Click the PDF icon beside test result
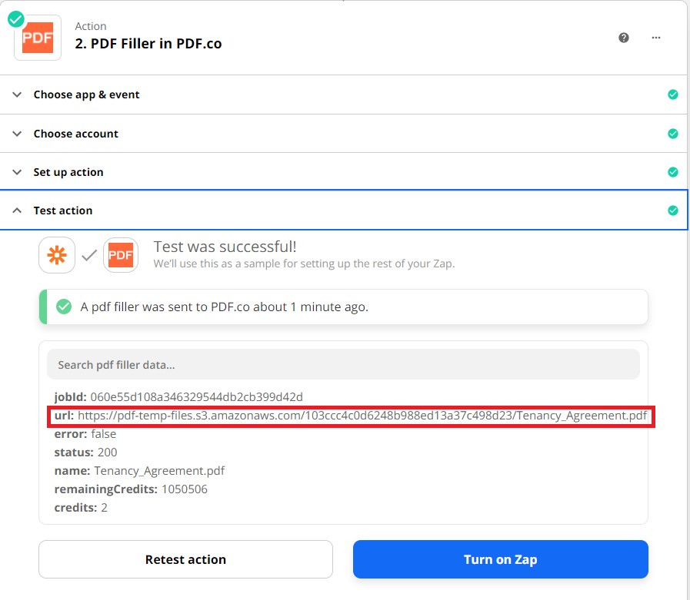Viewport: 690px width, 600px height. coord(121,255)
